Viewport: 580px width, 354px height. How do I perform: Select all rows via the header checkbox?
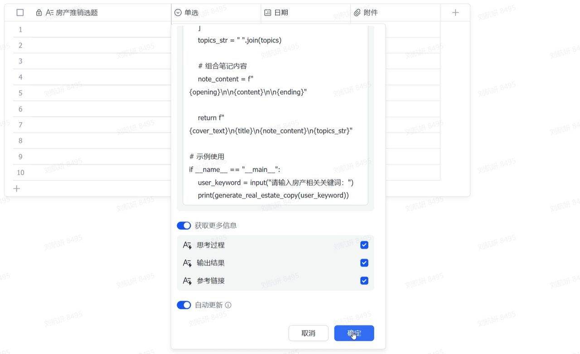pos(20,12)
